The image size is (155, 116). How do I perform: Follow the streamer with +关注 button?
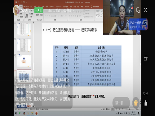point(38,10)
